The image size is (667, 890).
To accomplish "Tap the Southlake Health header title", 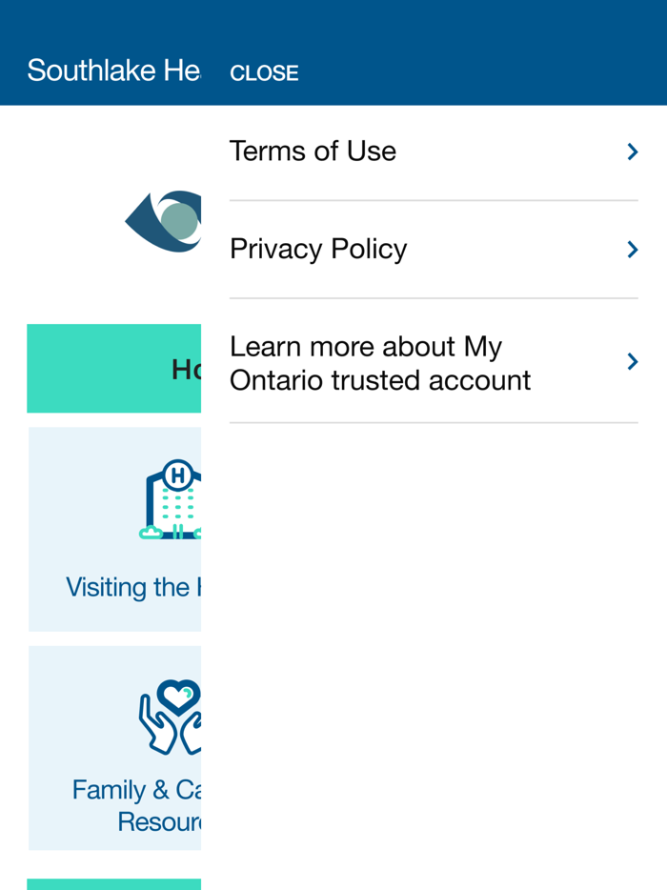I will pyautogui.click(x=114, y=71).
